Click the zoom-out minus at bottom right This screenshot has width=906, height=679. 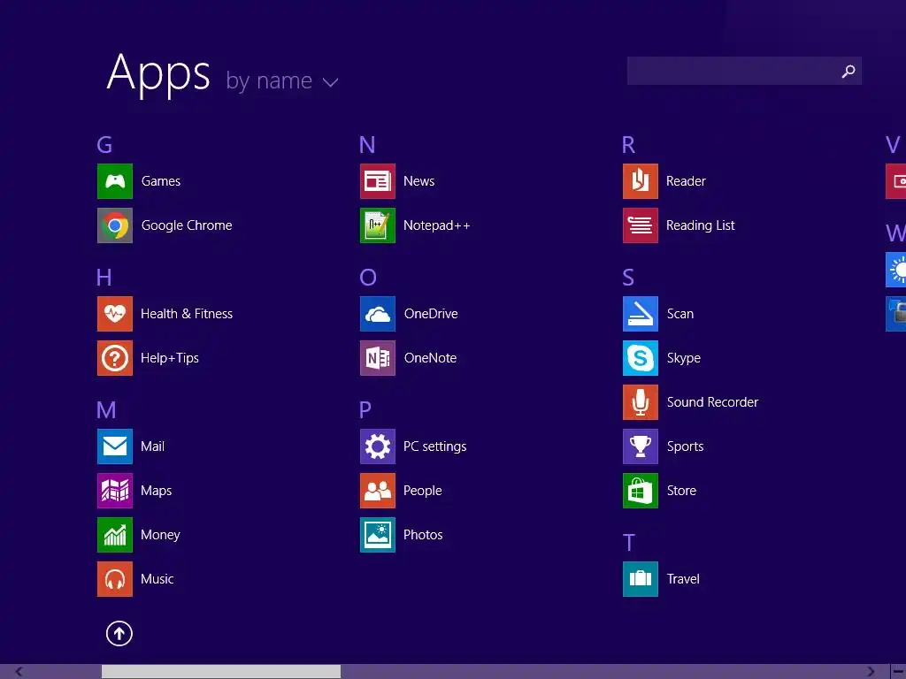(x=899, y=672)
